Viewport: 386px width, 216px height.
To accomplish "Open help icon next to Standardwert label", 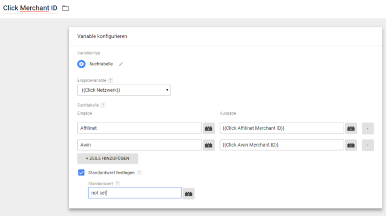I will (x=117, y=184).
